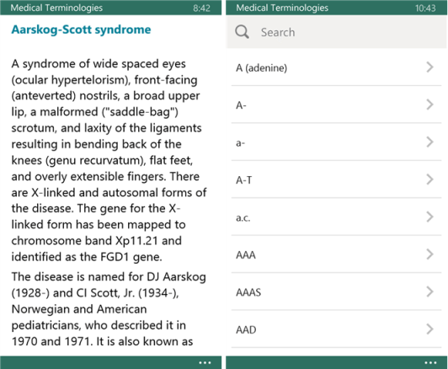Click the AAA entry arrow
Screen dimensions: 448x369
[x=429, y=254]
